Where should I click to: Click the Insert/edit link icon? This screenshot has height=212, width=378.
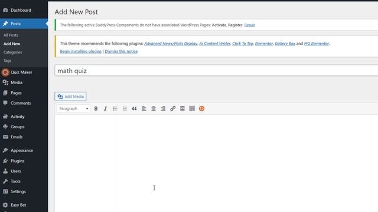pos(173,108)
